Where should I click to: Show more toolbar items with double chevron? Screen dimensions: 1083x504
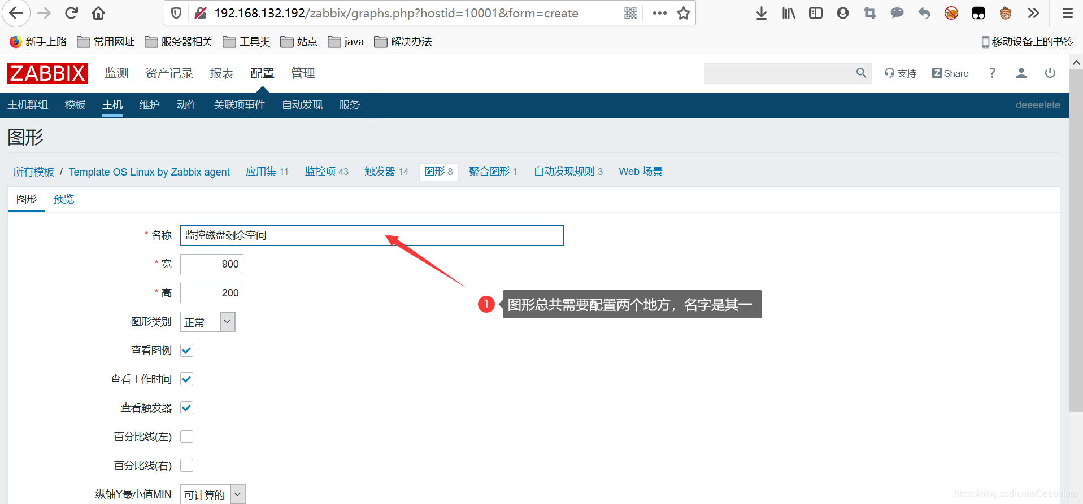1033,13
